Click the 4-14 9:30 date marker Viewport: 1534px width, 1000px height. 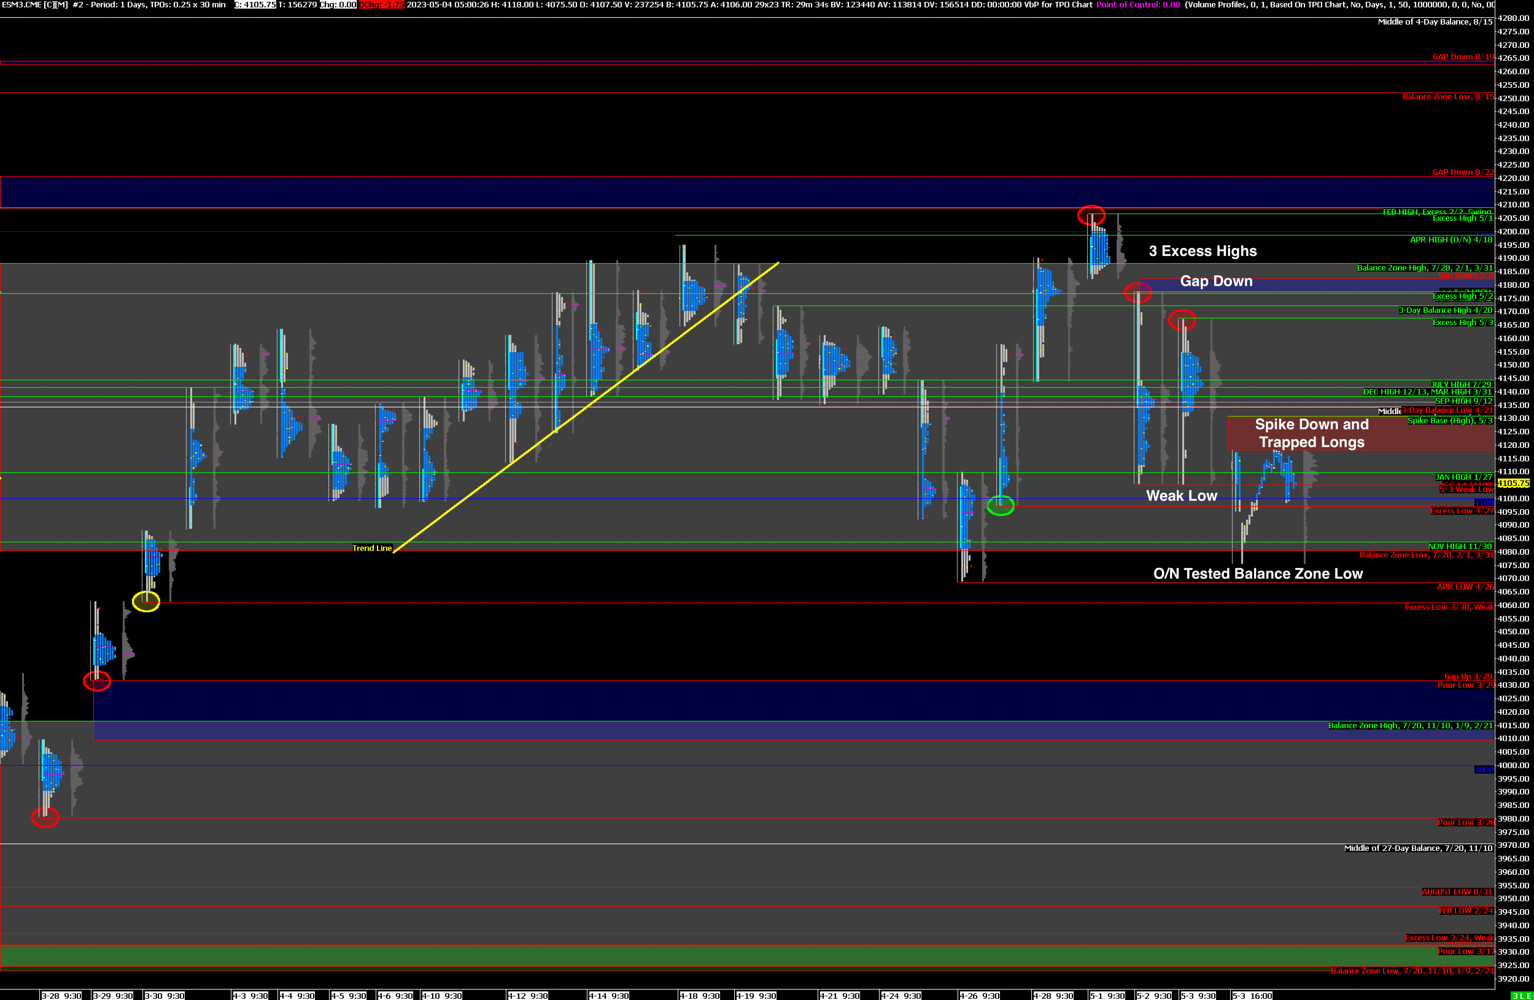click(x=608, y=996)
